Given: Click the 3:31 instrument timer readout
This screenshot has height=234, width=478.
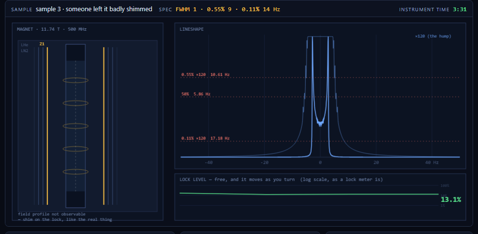Looking at the screenshot, I should [x=459, y=9].
